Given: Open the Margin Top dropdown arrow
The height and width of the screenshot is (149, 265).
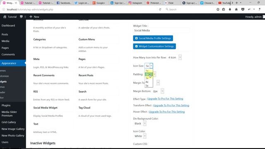Looking at the screenshot, I should tap(158, 83).
